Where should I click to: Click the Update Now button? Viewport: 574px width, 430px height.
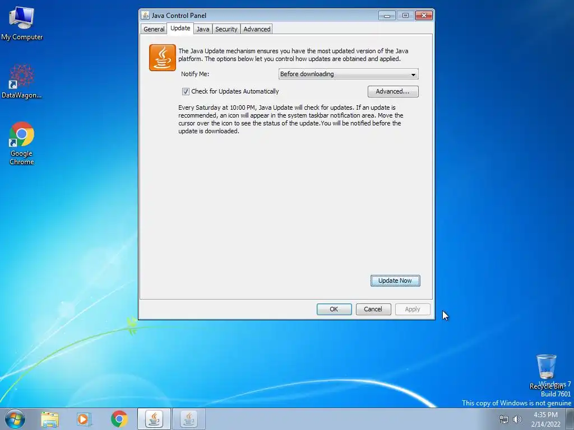coord(395,281)
